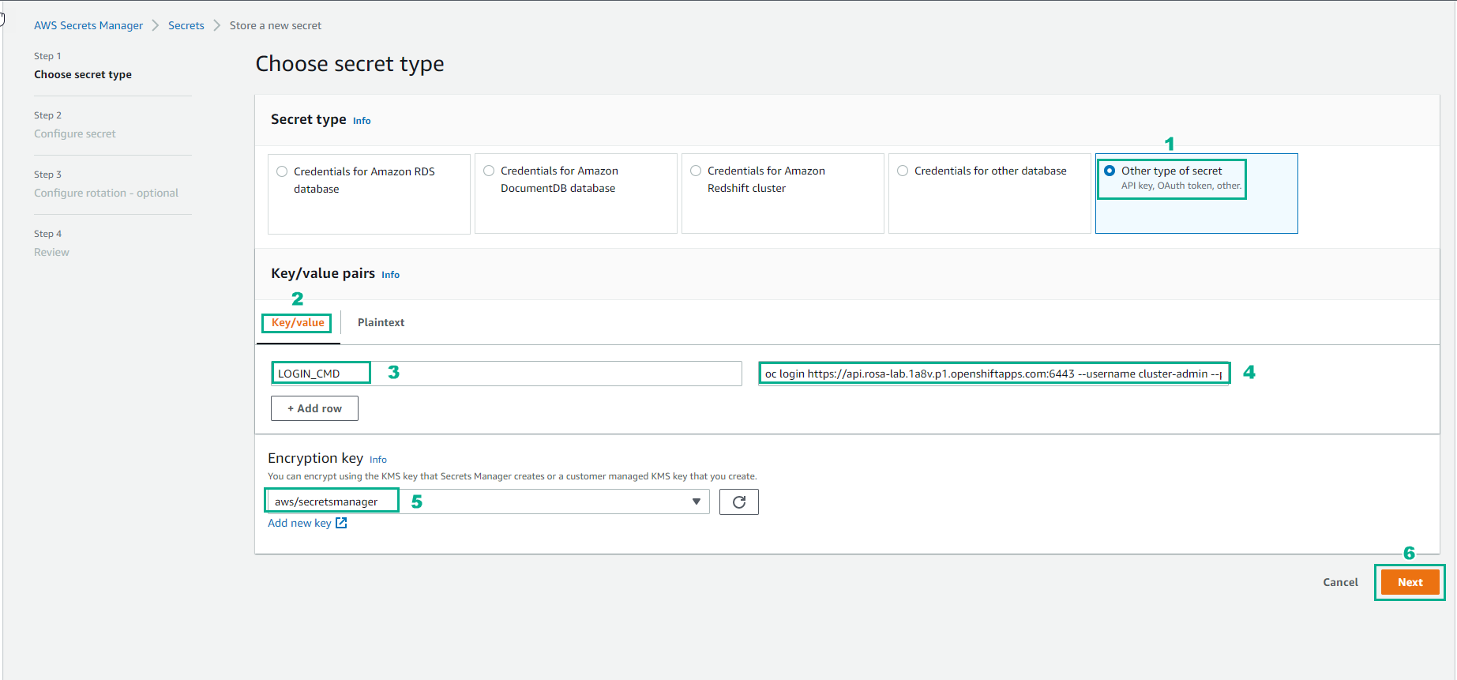This screenshot has height=680, width=1457.
Task: Expand the encryption key dropdown arrow
Action: pos(696,502)
